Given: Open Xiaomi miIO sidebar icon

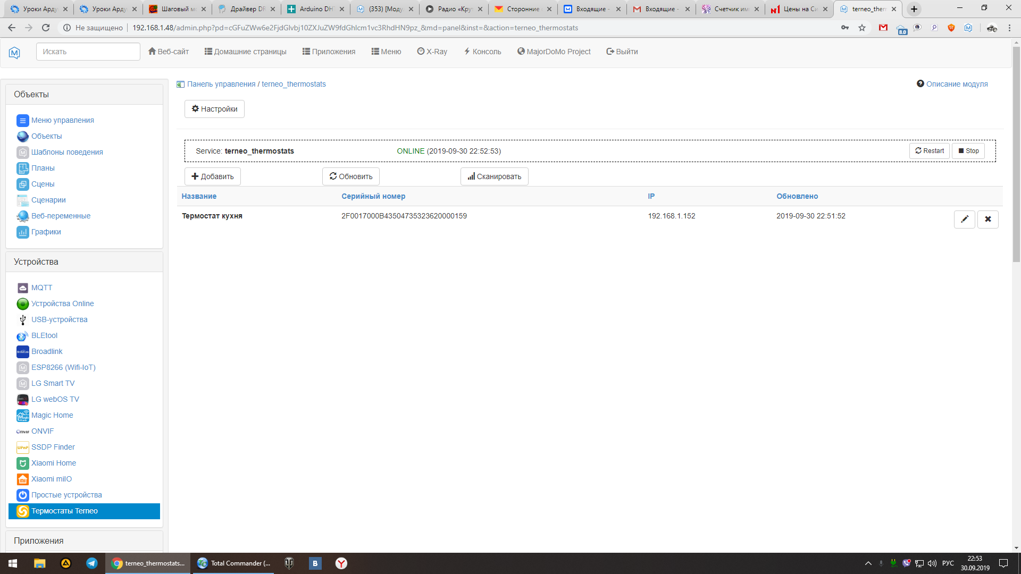Looking at the screenshot, I should [x=22, y=479].
